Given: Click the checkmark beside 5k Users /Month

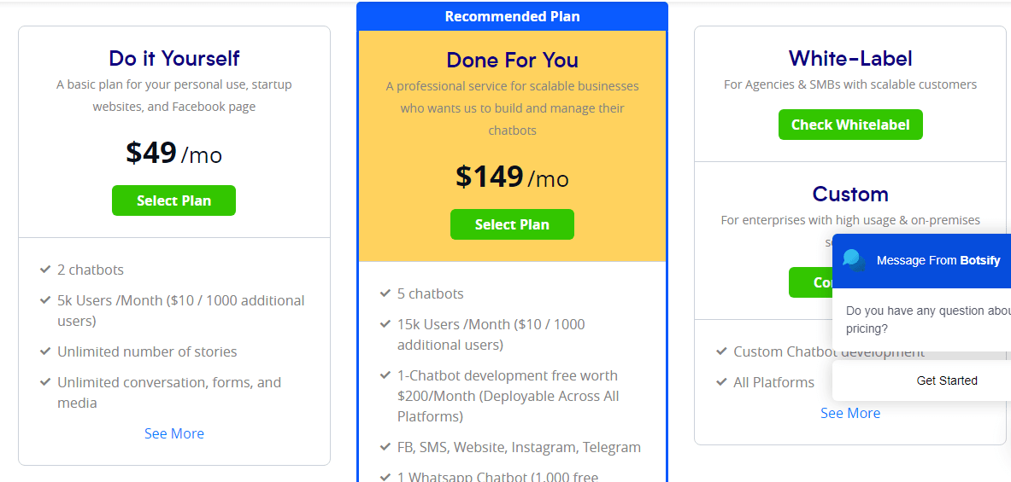Looking at the screenshot, I should (45, 300).
